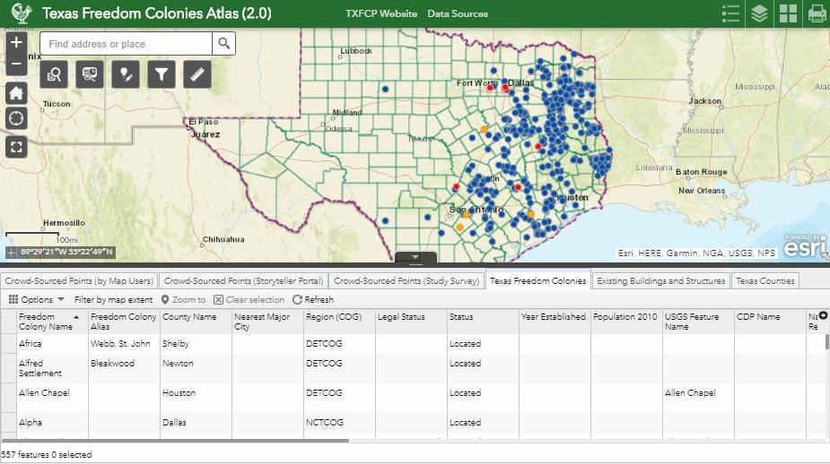The image size is (830, 464).
Task: Select the Texas Freedom Colonies tab
Action: pos(537,280)
